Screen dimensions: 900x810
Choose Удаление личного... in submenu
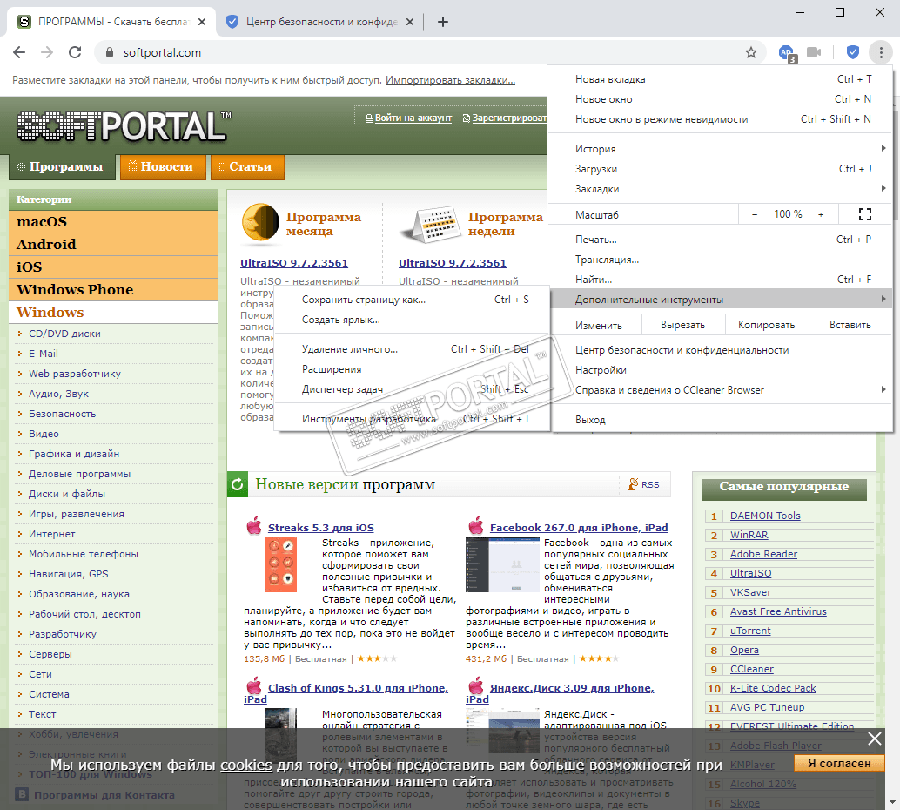coord(412,349)
